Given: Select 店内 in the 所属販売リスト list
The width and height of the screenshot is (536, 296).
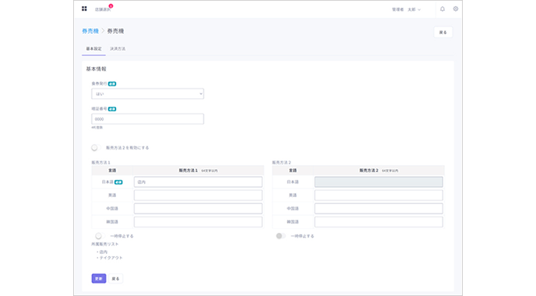Looking at the screenshot, I should point(104,252).
